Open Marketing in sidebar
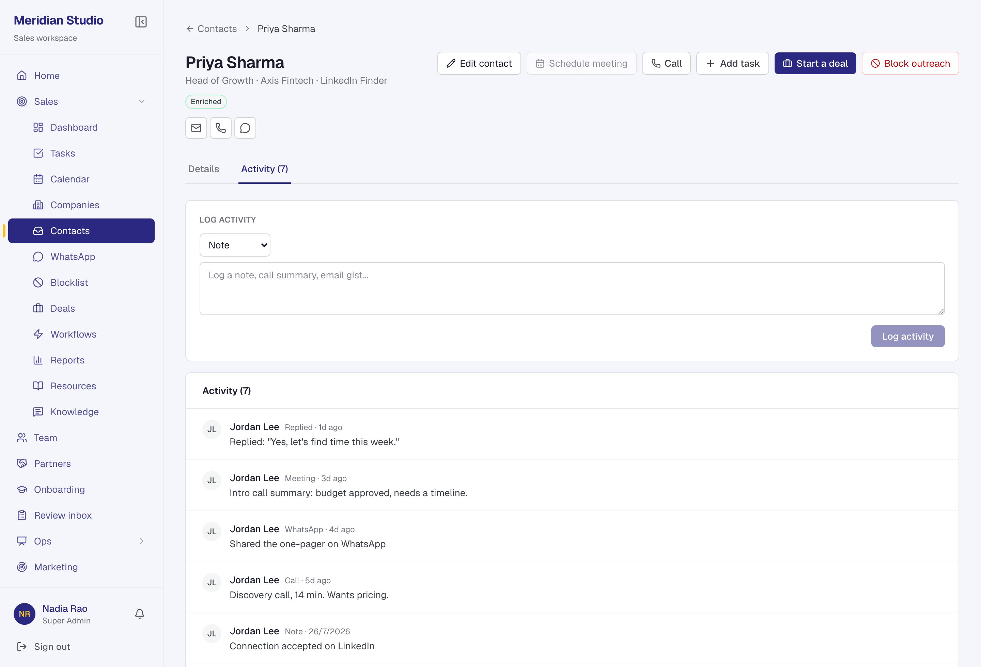Screen dimensions: 981x667 [x=81, y=567]
